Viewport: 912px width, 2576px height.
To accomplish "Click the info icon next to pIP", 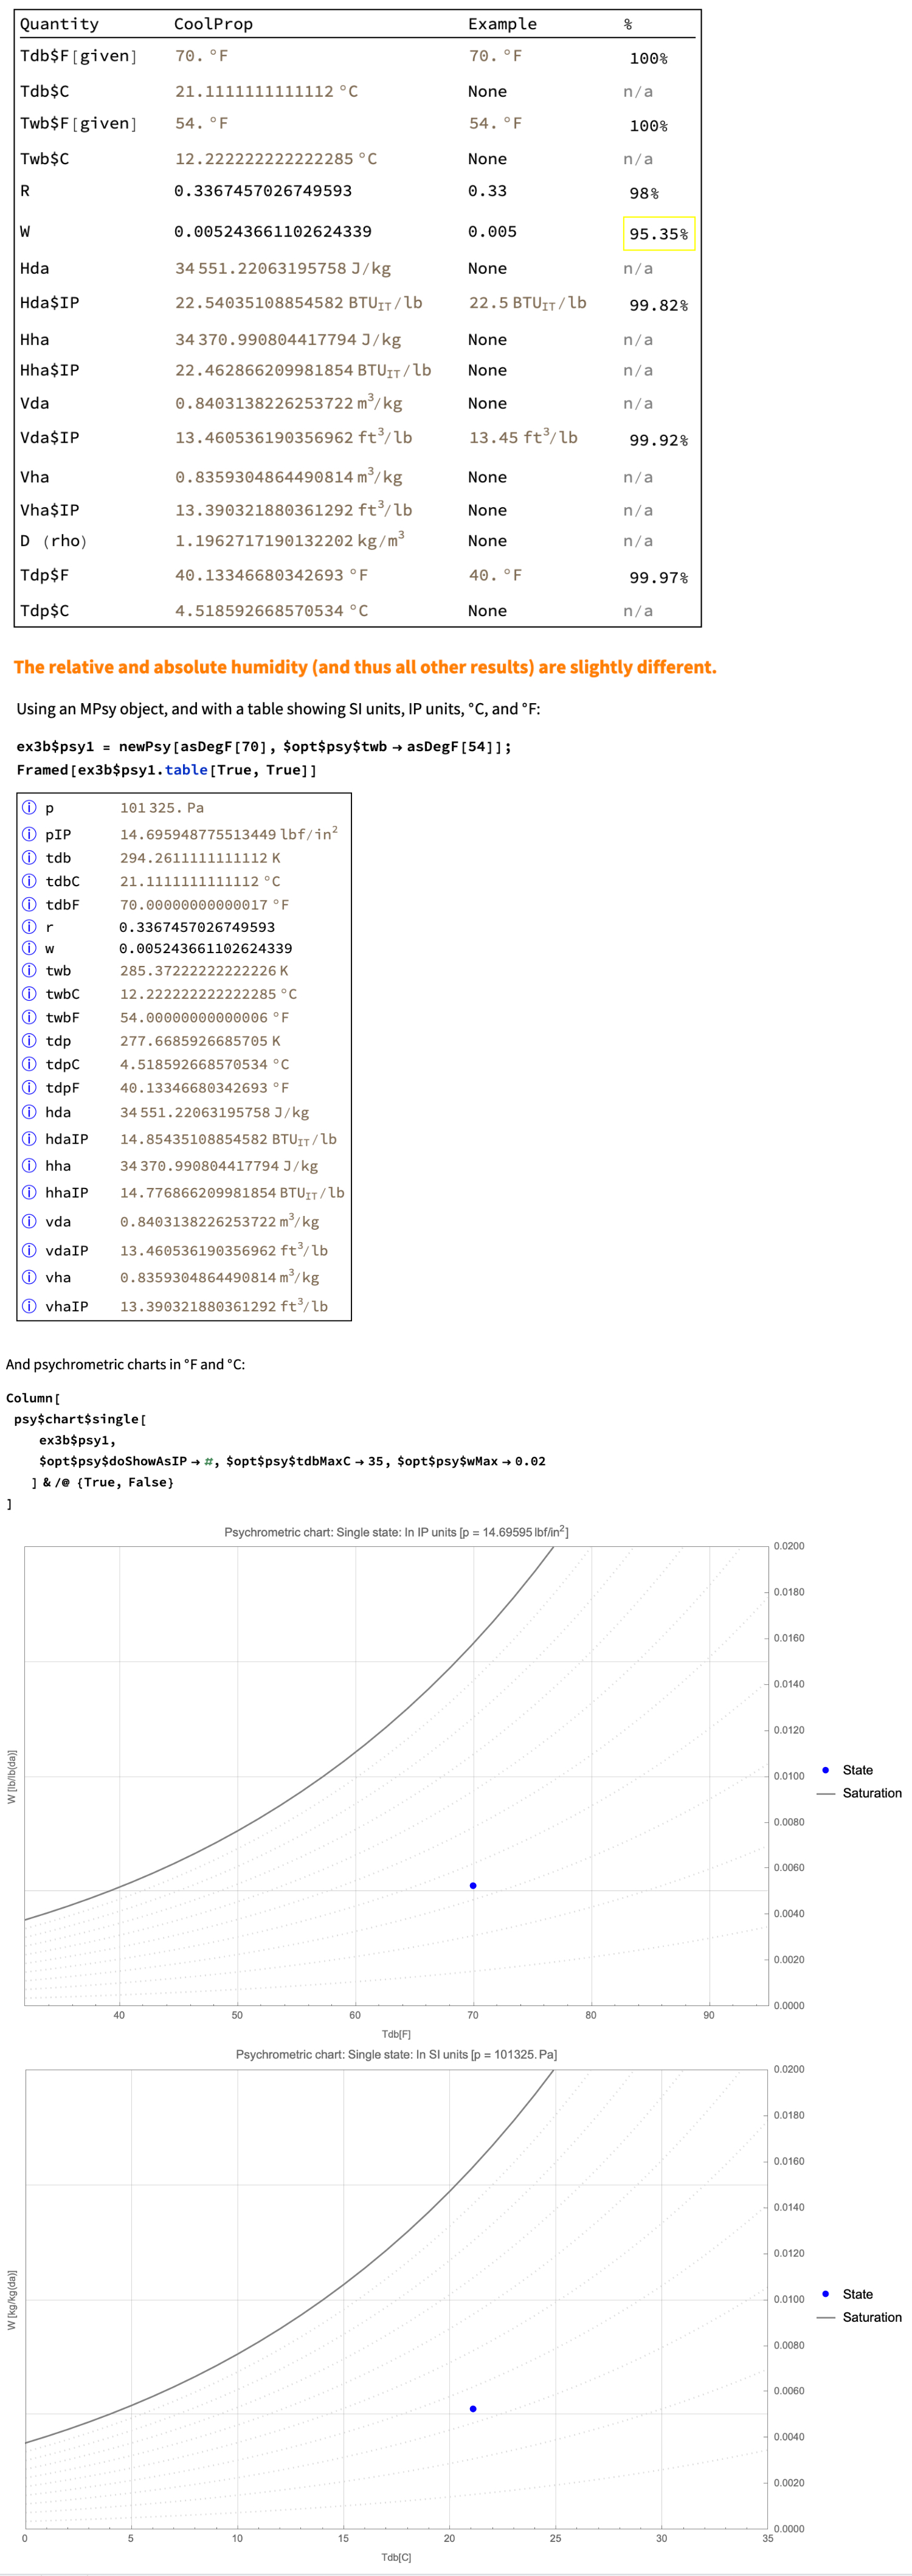I will 29,834.
